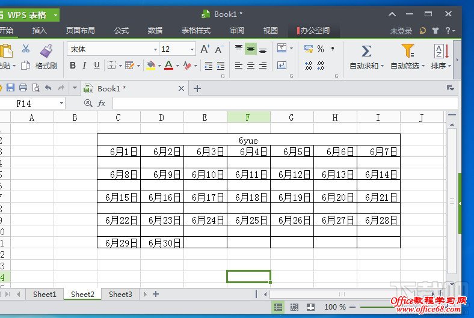This screenshot has width=474, height=318.
Task: Save the workbook with the floppy icon
Action: click(11, 88)
